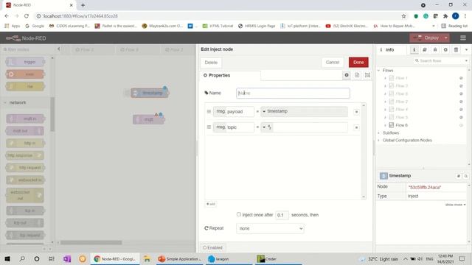The image size is (472, 265).
Task: Click the Name input field
Action: (x=293, y=93)
